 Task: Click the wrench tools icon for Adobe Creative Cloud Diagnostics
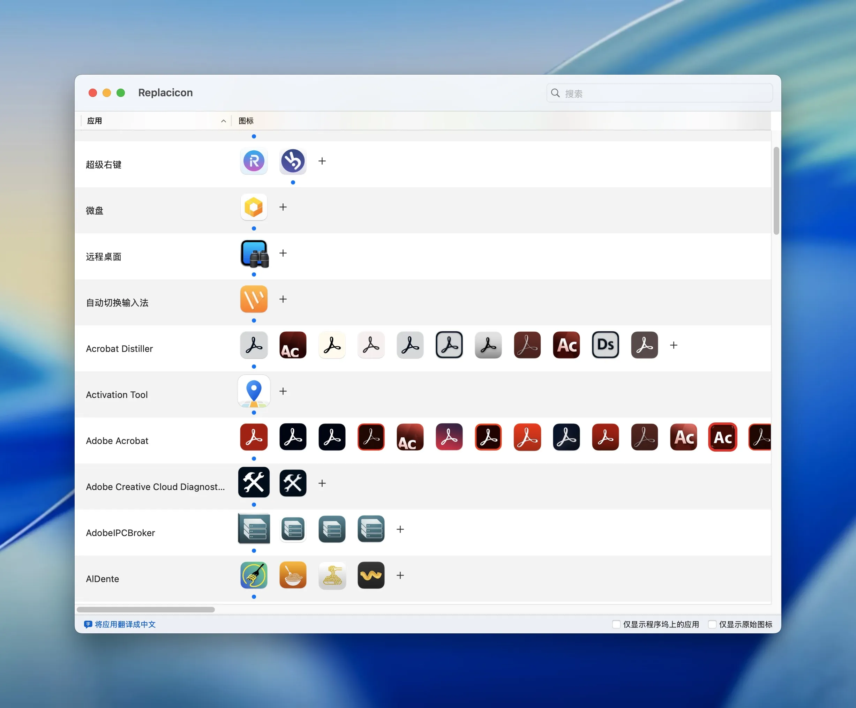(x=254, y=483)
